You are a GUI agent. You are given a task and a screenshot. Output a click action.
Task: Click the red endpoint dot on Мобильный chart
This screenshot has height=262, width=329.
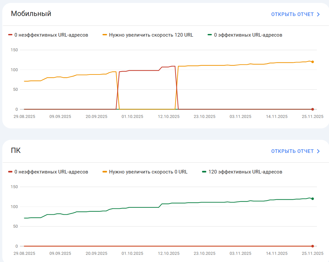[312, 109]
